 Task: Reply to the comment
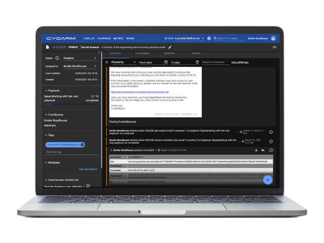[x=263, y=150]
